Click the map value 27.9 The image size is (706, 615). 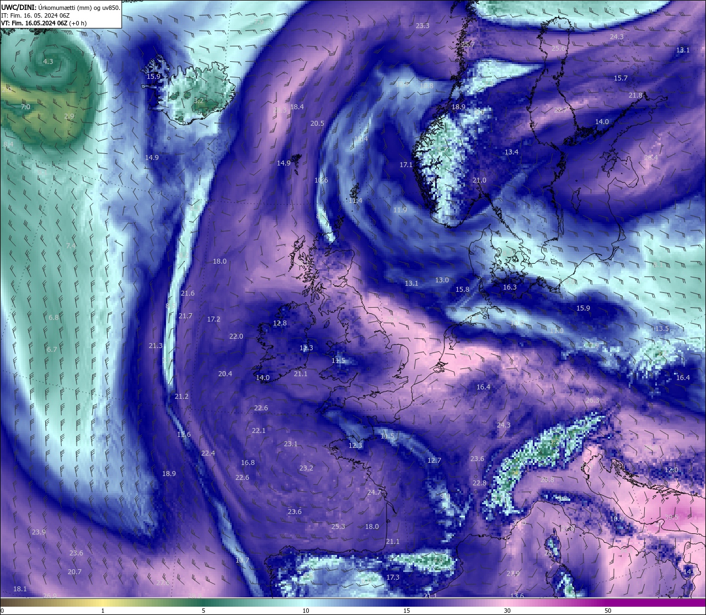[x=513, y=573]
